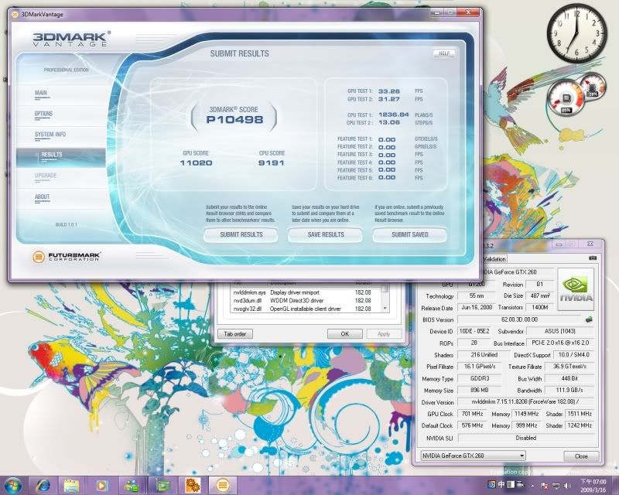This screenshot has width=619, height=495.
Task: Click the Device ID field 10DE - 05E2
Action: coord(474,331)
